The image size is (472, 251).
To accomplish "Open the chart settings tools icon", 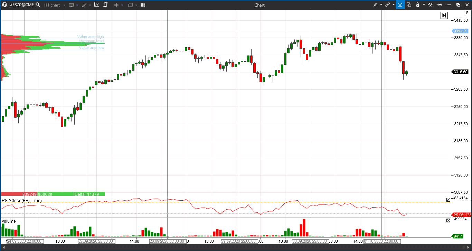I will (431, 5).
